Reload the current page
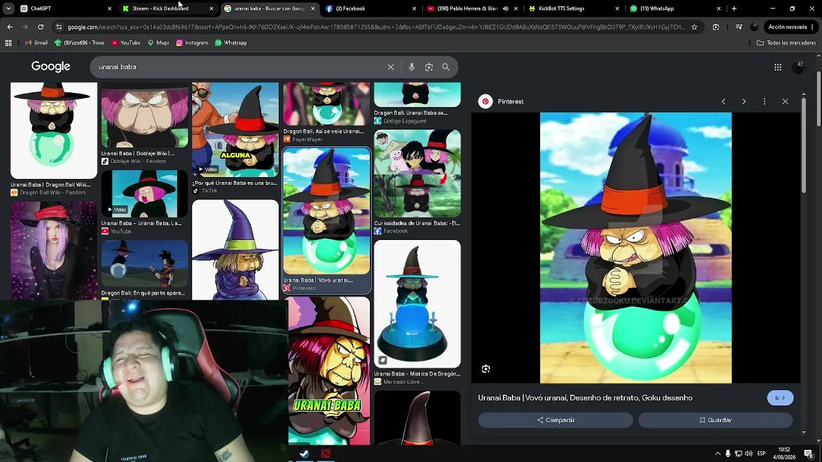 [x=40, y=27]
